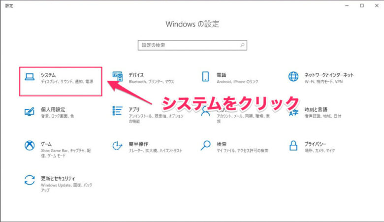Select the ゲーム settings title
Image resolution: width=384 pixels, height=222 pixels.
(46, 144)
